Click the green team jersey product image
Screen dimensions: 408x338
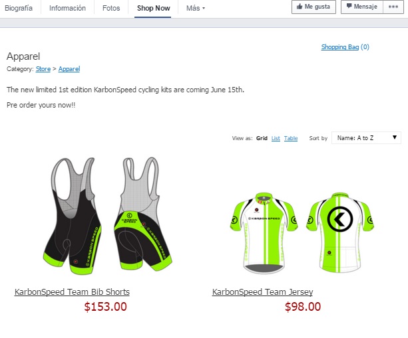pyautogui.click(x=302, y=233)
